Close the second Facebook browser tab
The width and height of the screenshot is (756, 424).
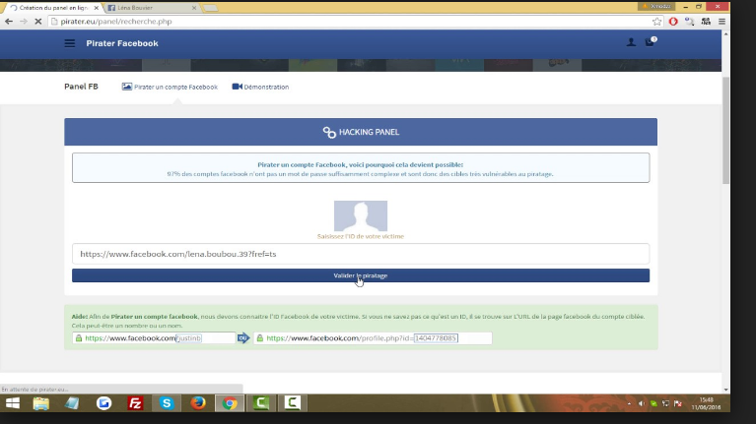(x=194, y=8)
